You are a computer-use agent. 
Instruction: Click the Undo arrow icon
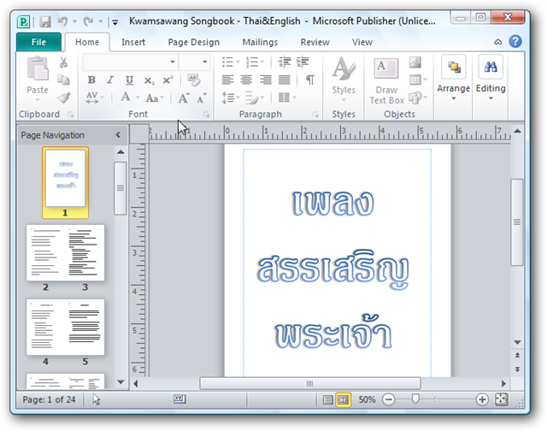click(x=62, y=21)
